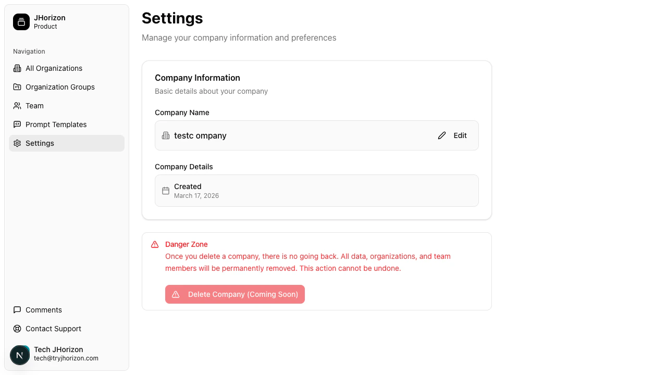Open Contact Support from the sidebar
The width and height of the screenshot is (667, 375).
pyautogui.click(x=53, y=329)
